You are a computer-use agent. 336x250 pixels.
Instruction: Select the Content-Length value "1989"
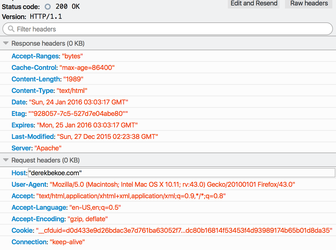pos(73,79)
